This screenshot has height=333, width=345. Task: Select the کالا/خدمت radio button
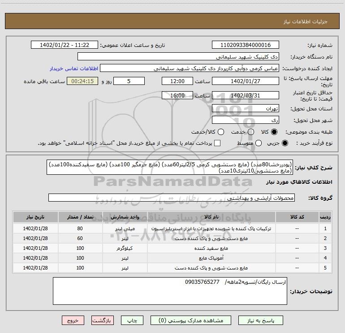(221, 132)
